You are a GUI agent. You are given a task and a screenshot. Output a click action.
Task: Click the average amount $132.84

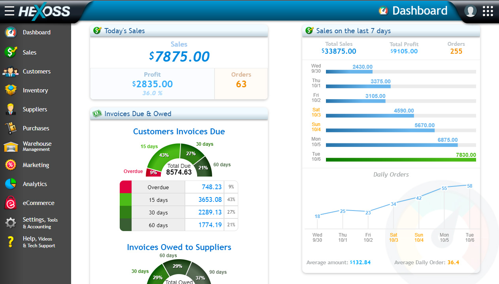(360, 262)
